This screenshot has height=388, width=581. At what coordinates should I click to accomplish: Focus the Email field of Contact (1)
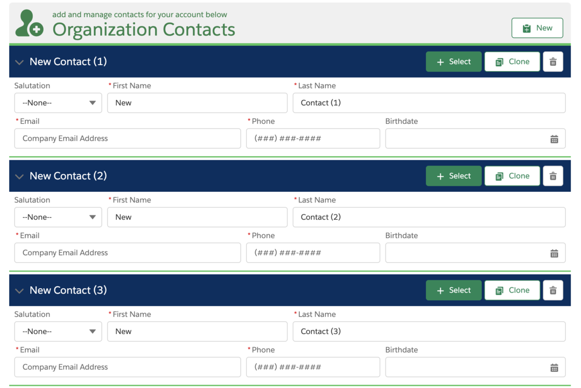click(128, 138)
